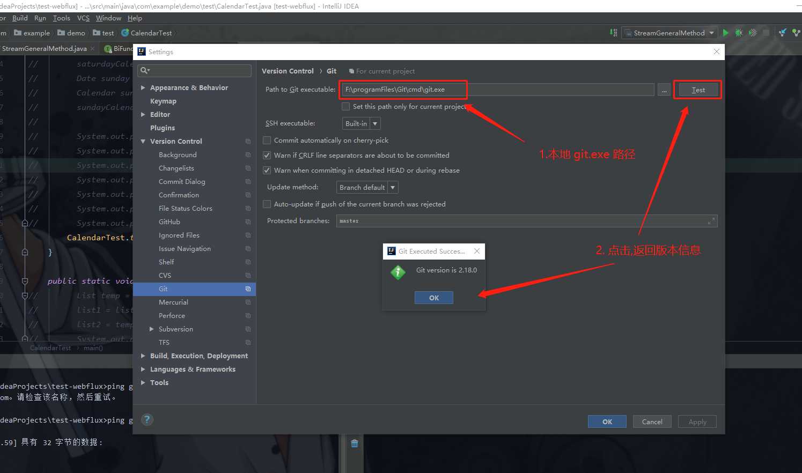Click 'demo' folder in navigation breadcrumb
The height and width of the screenshot is (473, 802).
(x=71, y=33)
